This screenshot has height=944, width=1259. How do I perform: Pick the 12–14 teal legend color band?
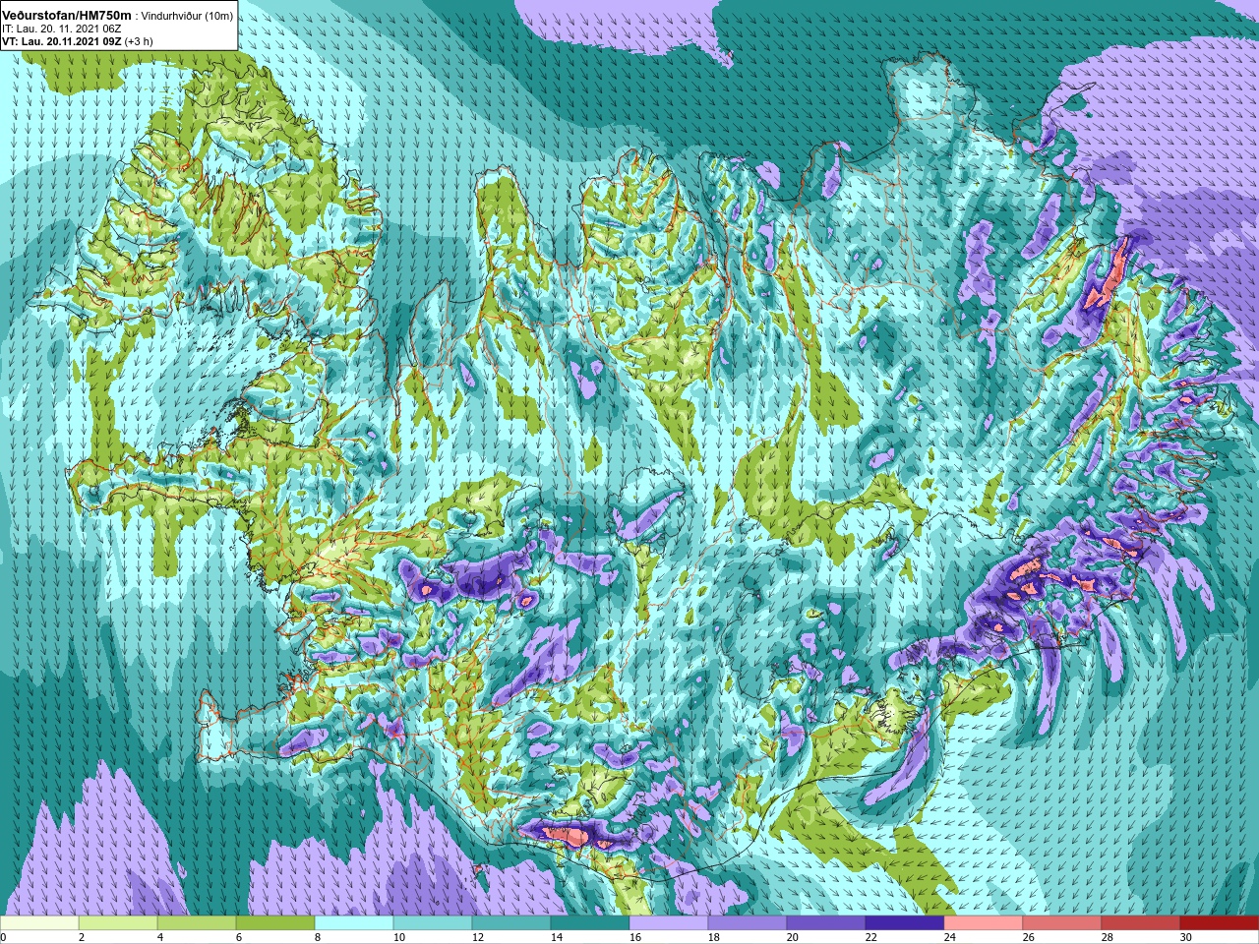(511, 923)
